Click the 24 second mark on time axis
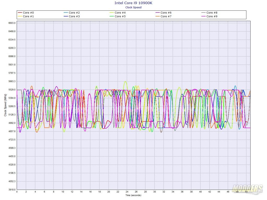Viewport: 267px width, 200px height. tap(127, 192)
